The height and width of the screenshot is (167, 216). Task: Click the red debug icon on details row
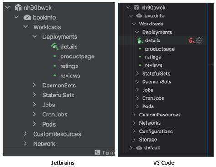191,40
